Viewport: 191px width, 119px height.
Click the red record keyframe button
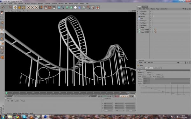116,96
